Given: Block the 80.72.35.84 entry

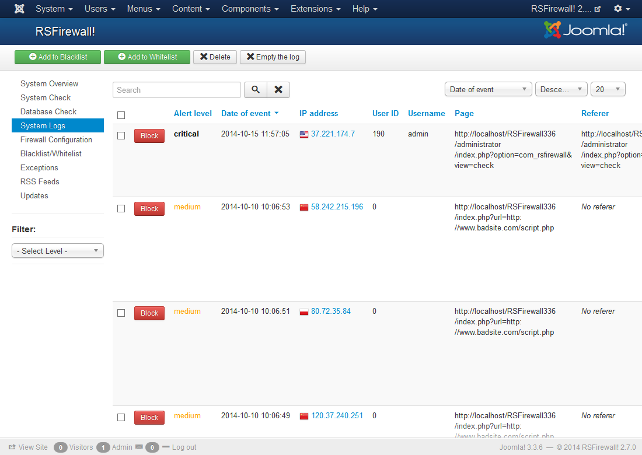Looking at the screenshot, I should click(x=149, y=313).
